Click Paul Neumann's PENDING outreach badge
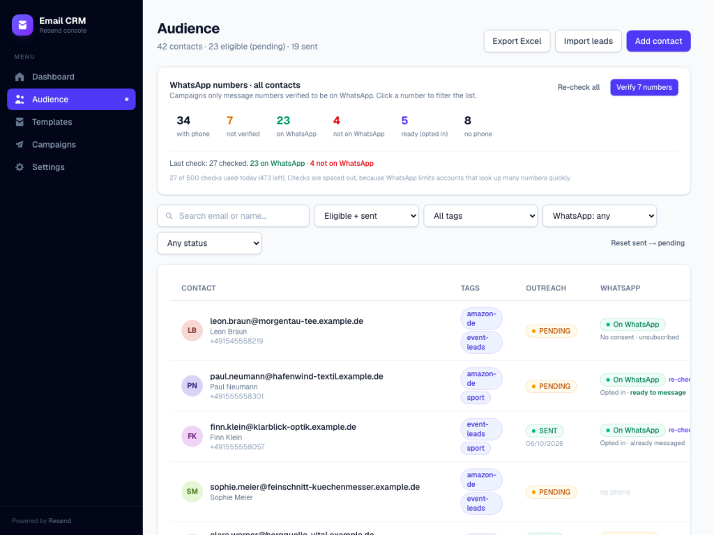 (x=551, y=386)
